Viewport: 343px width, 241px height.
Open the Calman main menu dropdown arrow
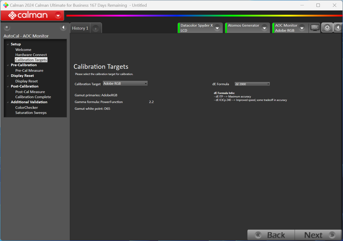[x=58, y=16]
